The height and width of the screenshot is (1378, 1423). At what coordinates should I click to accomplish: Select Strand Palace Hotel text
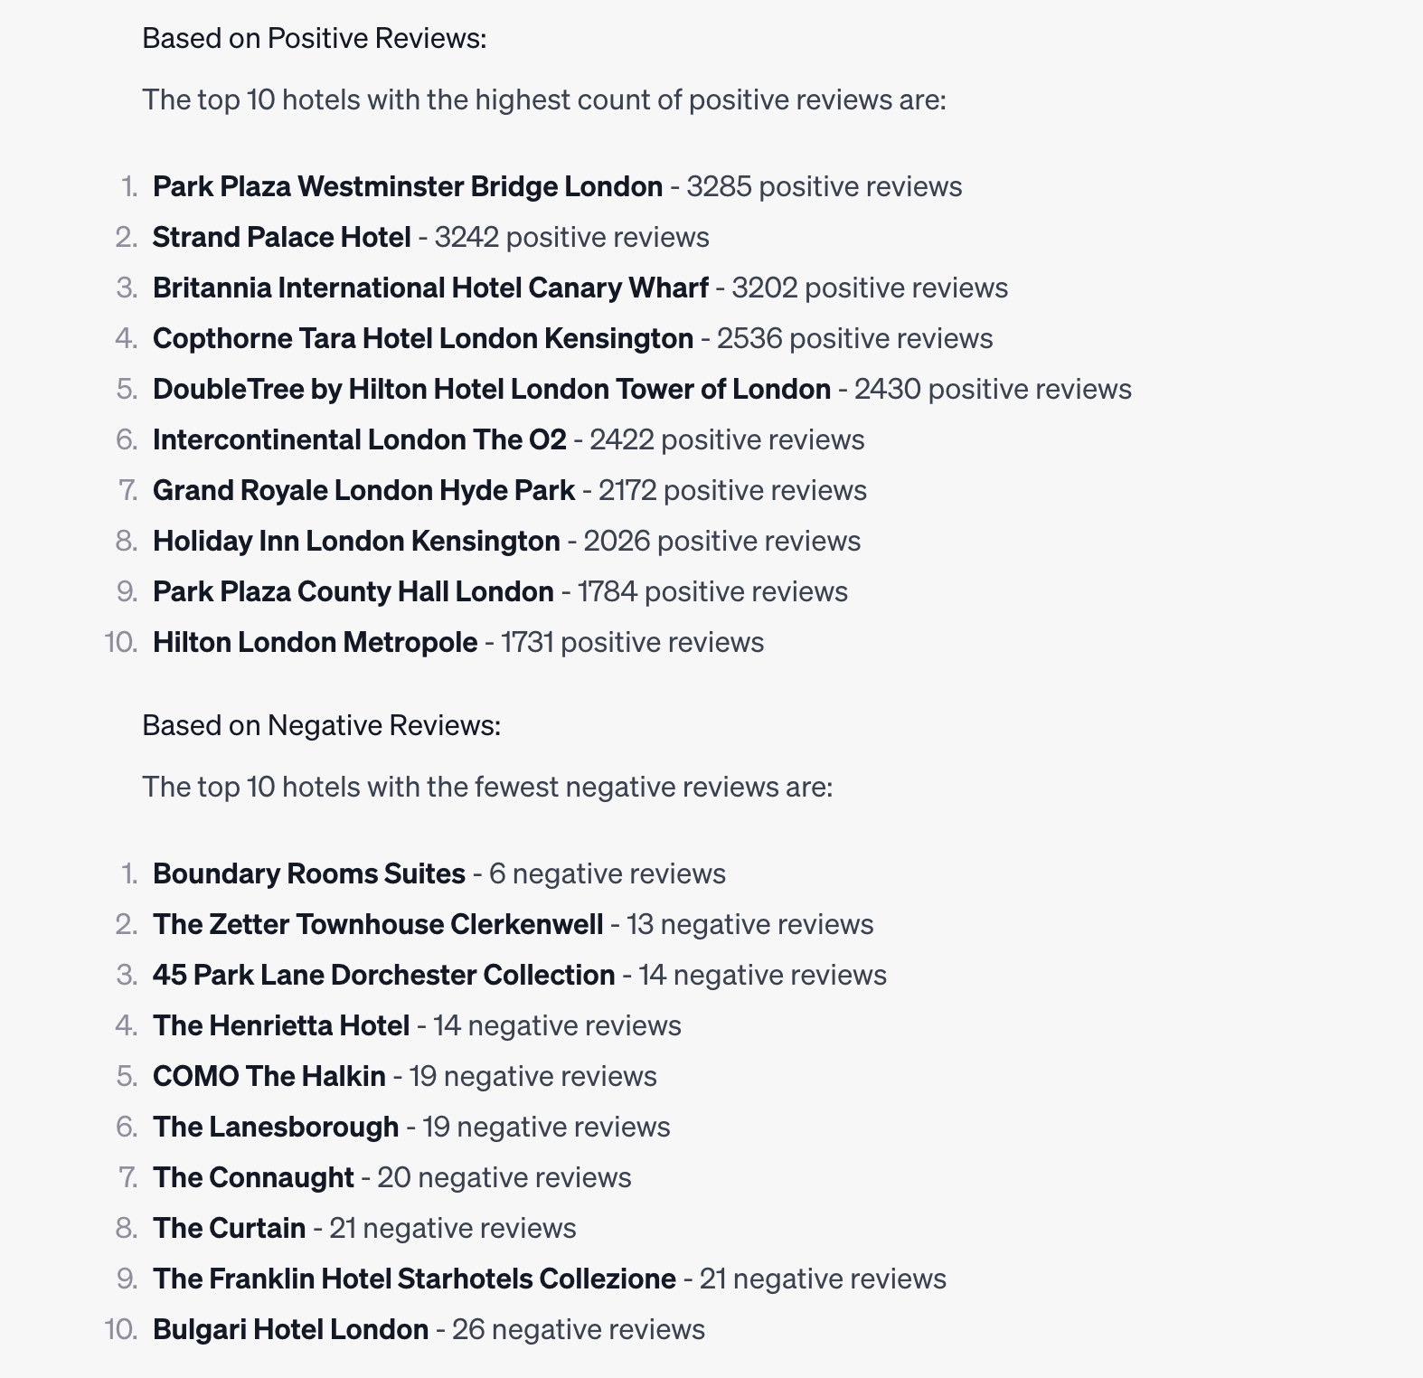click(x=282, y=237)
